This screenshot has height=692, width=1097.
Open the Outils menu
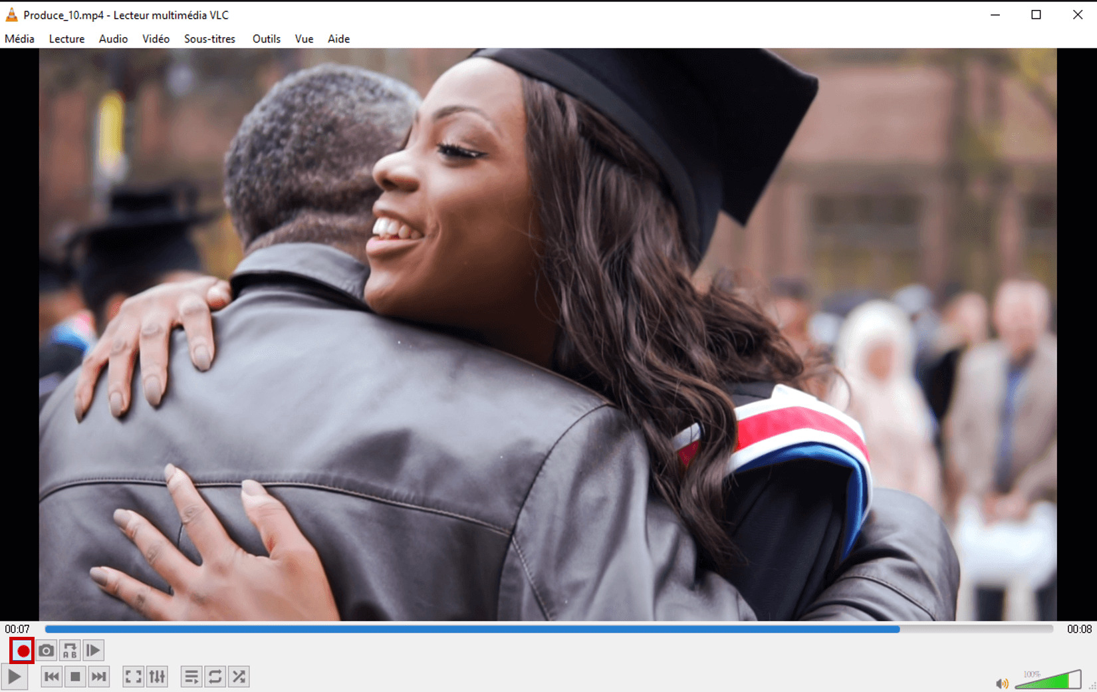266,39
